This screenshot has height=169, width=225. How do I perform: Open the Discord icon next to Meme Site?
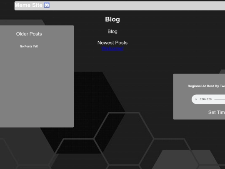[x=47, y=5]
